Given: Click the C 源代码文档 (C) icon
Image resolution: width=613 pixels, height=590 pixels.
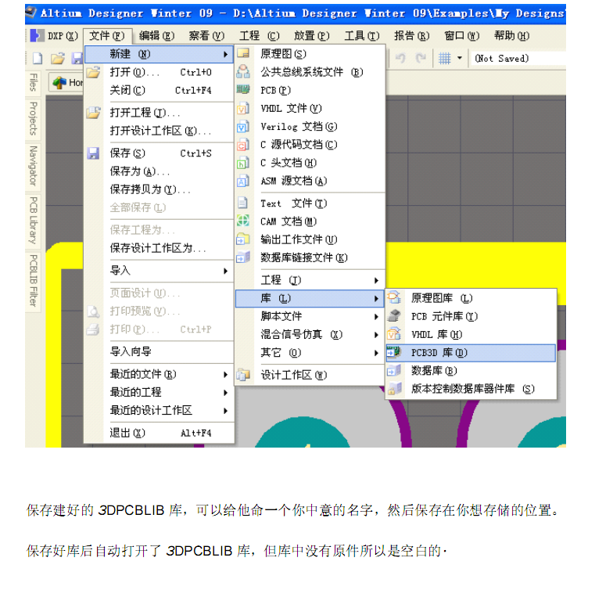Looking at the screenshot, I should coord(243,144).
